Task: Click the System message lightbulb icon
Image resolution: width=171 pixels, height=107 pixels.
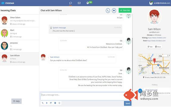Action: pyautogui.click(x=51, y=28)
